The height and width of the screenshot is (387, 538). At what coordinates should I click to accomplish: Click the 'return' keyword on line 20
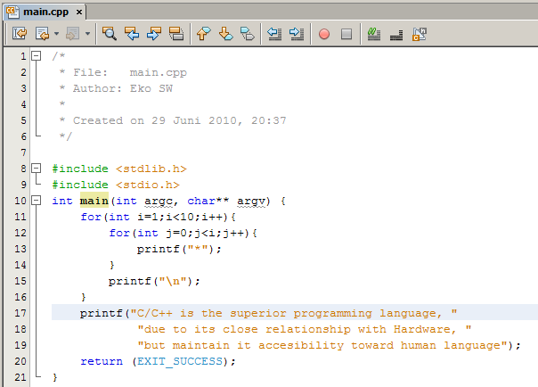pos(102,362)
